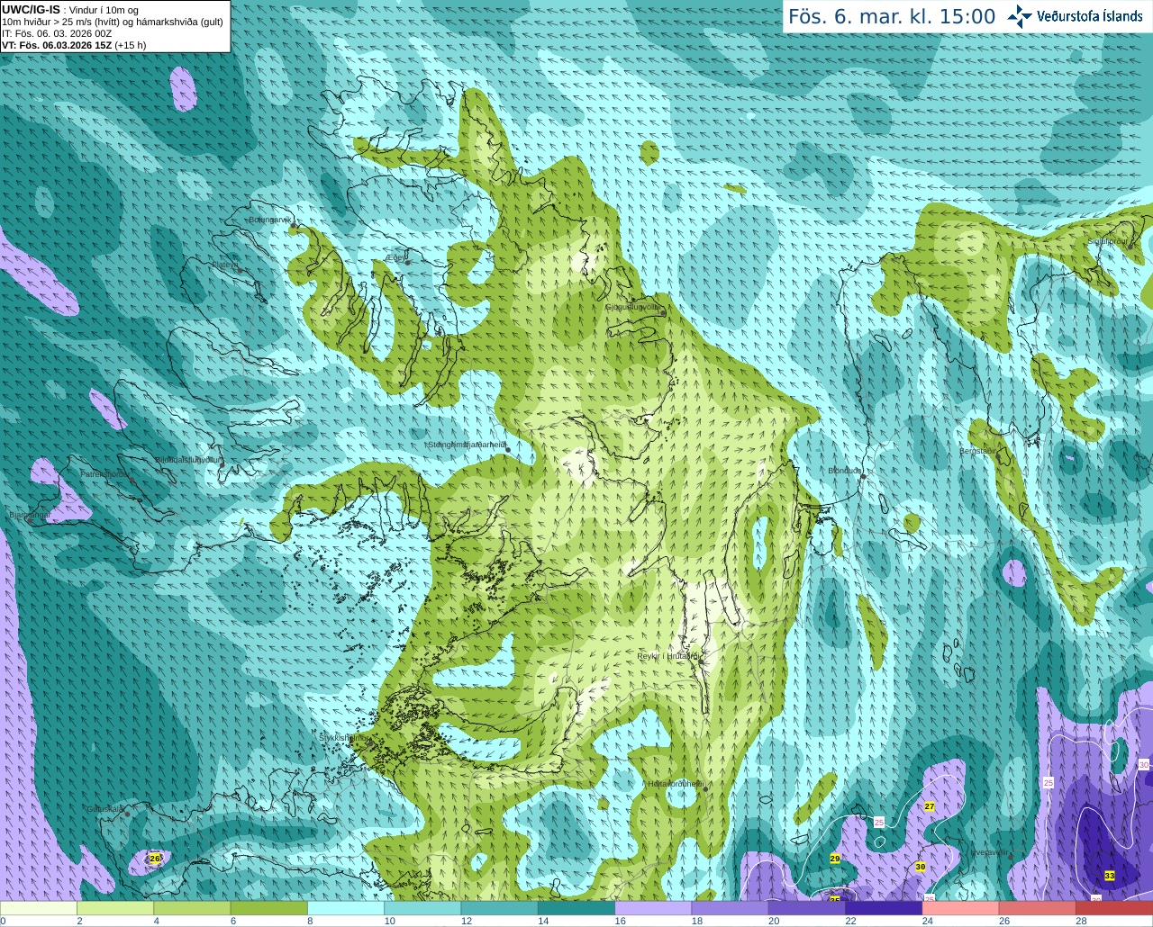
Task: Click the Siglufjörður station label
Action: (x=1108, y=241)
